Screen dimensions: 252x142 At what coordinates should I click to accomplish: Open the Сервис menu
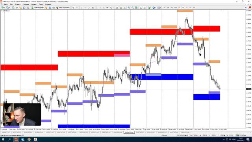pyautogui.click(x=34, y=4)
